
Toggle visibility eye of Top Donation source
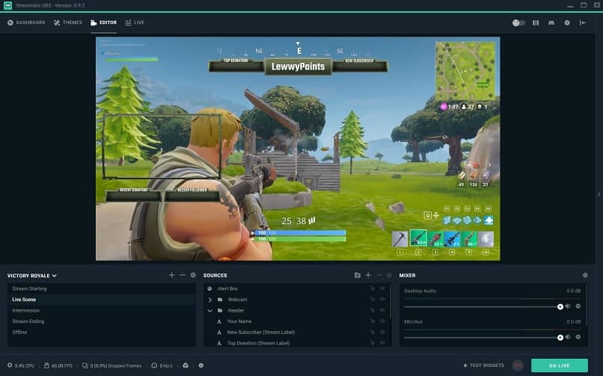click(x=382, y=342)
